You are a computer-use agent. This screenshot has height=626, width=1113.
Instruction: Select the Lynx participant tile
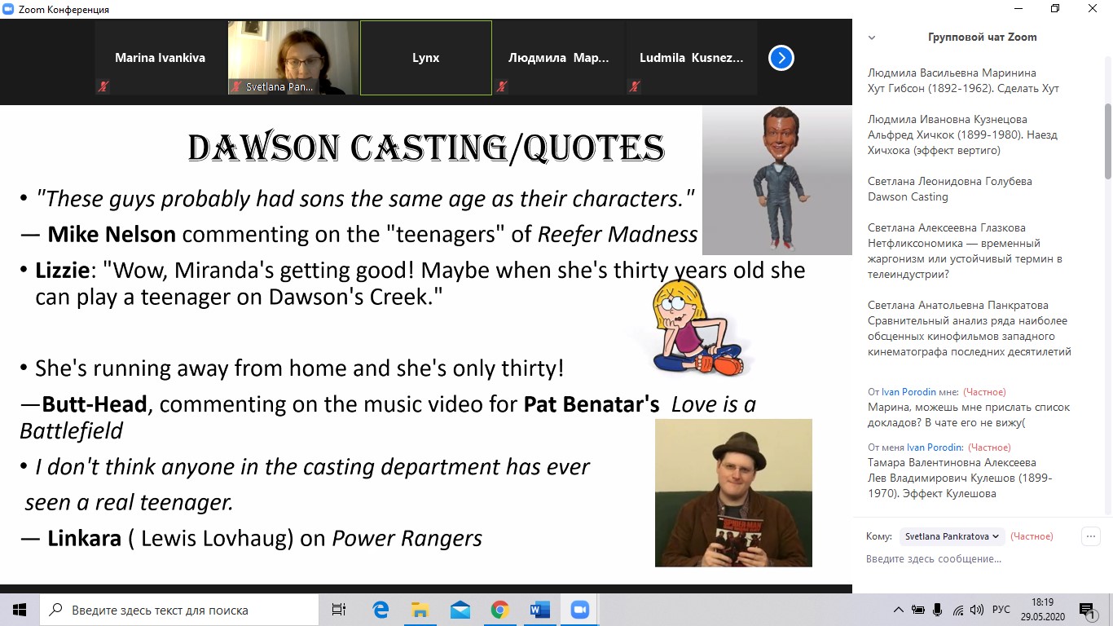click(426, 58)
